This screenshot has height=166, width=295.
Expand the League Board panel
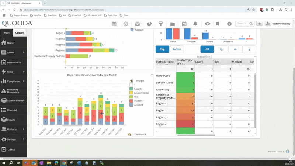point(254,56)
